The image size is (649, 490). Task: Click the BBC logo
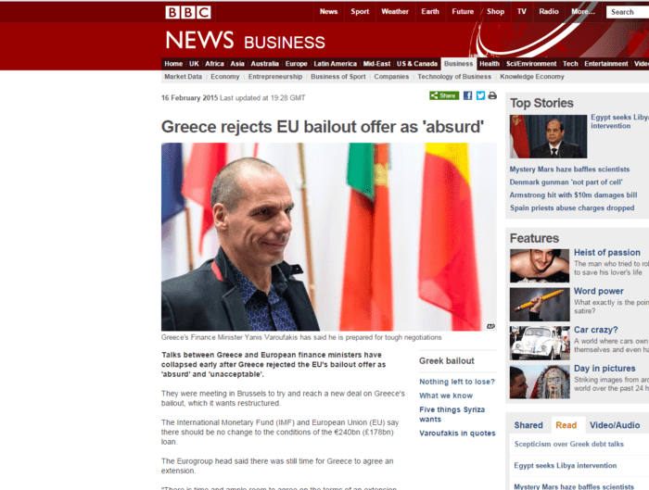point(188,12)
